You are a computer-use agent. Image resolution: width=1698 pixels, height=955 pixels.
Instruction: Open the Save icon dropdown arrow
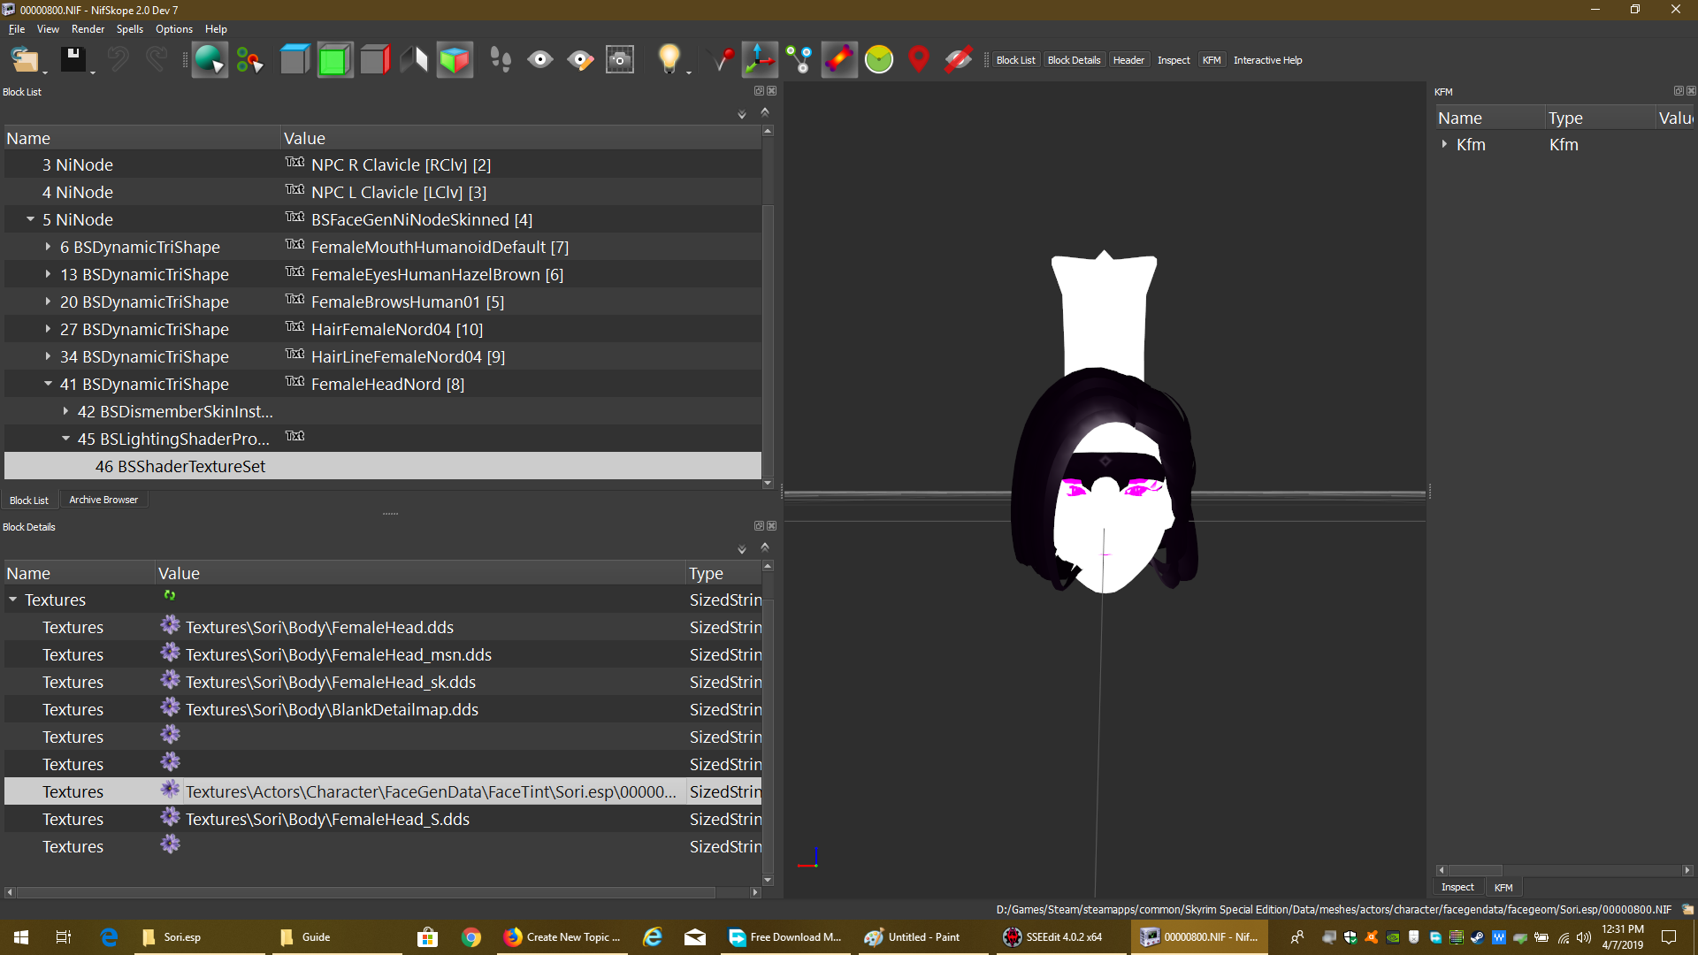(93, 73)
